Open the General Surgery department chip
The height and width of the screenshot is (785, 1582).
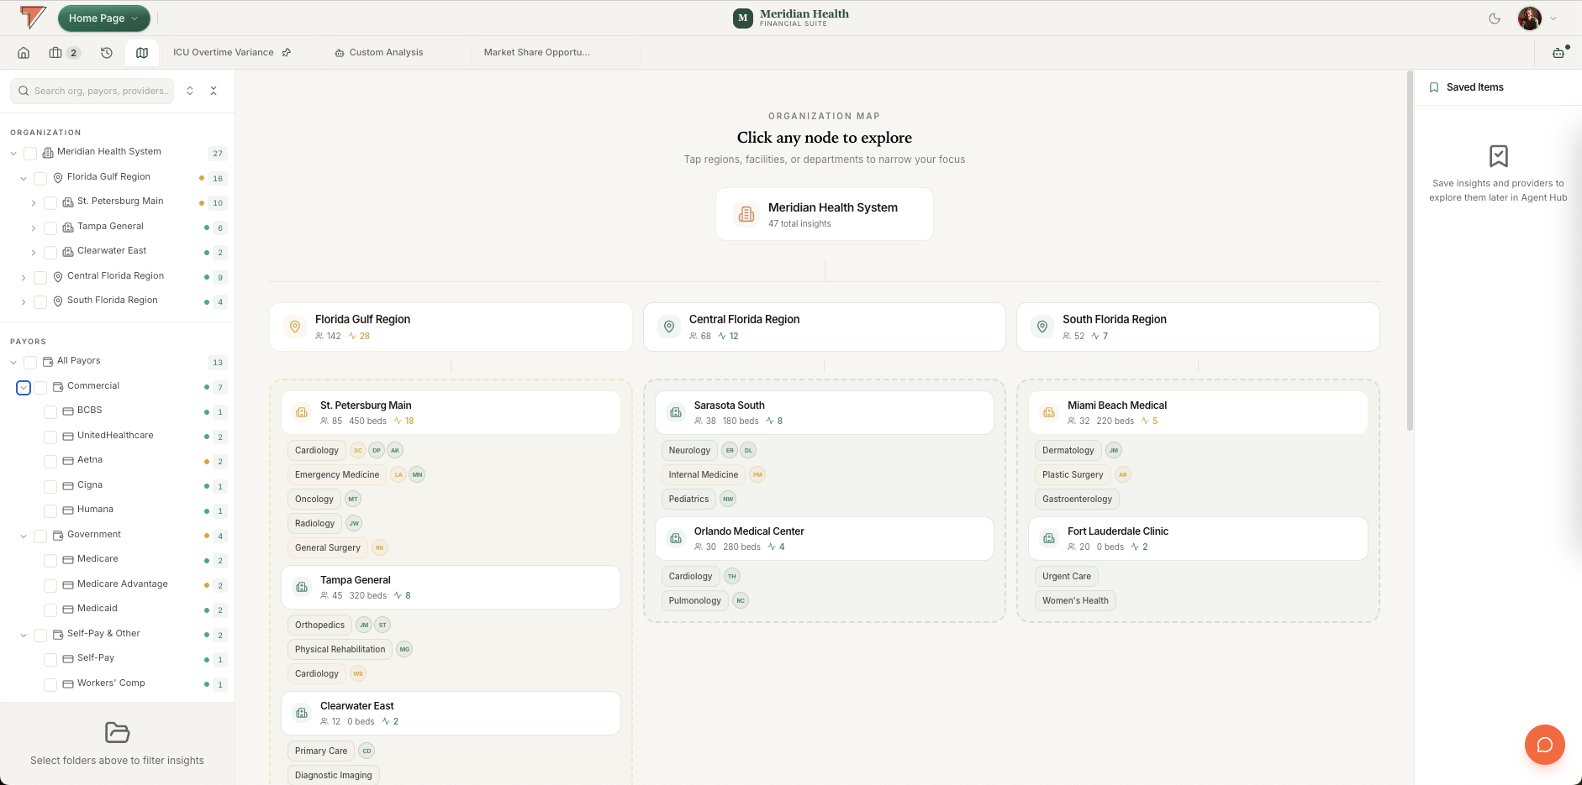(327, 548)
